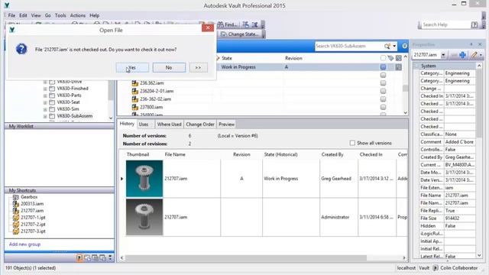Click the navigation pane overflow options icon

click(x=110, y=258)
